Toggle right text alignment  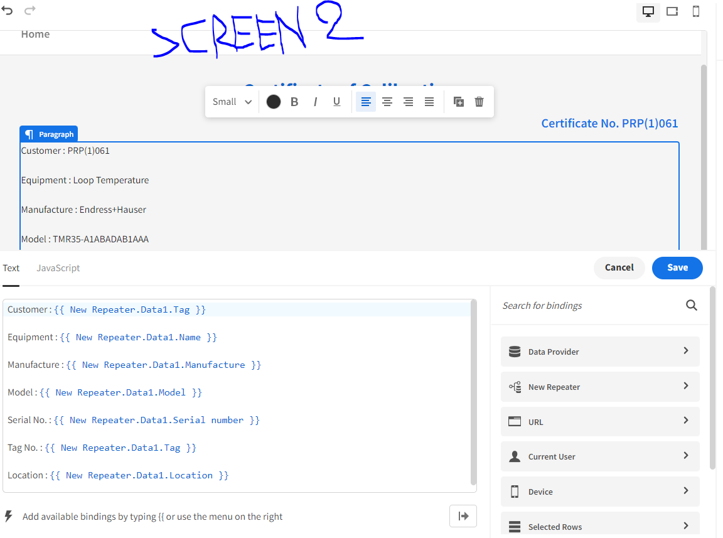[408, 101]
